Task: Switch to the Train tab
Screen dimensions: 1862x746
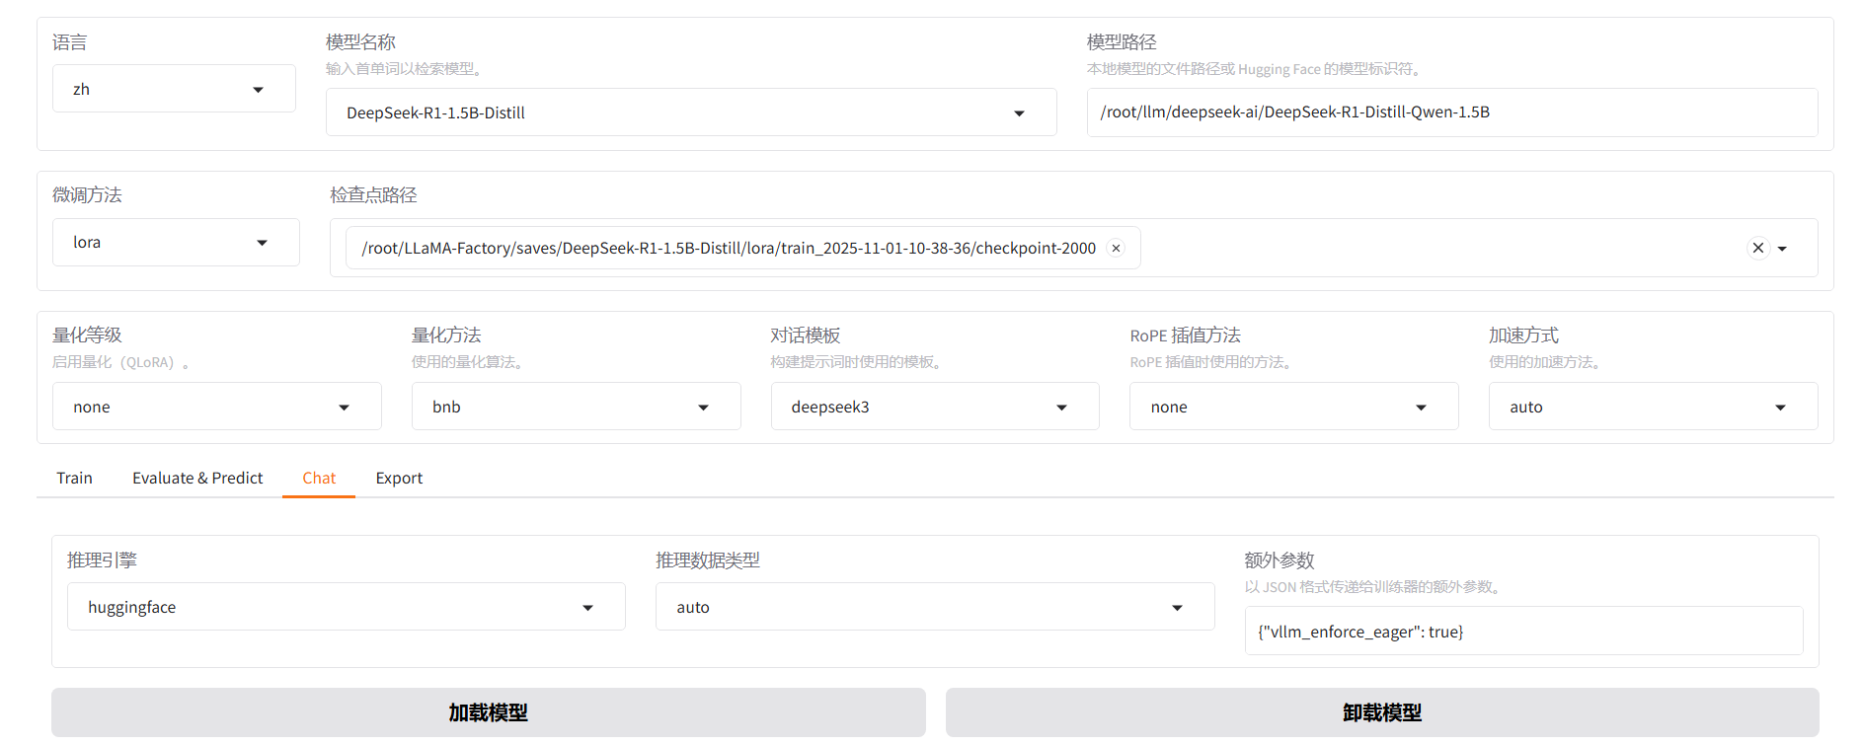Action: pyautogui.click(x=74, y=479)
